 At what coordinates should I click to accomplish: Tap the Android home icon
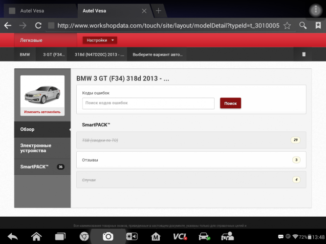click(36, 236)
